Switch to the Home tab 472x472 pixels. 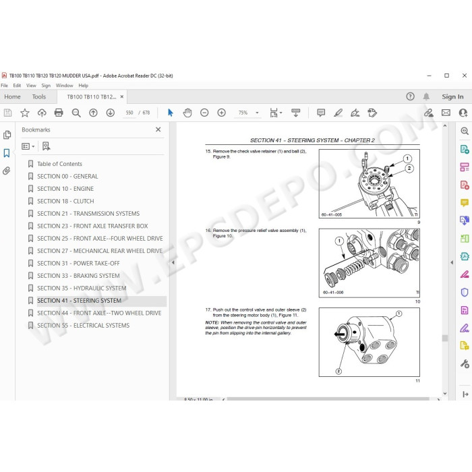(x=12, y=96)
